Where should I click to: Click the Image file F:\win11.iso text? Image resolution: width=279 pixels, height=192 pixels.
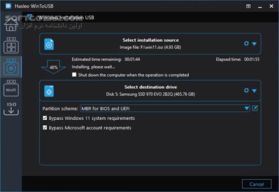(150, 47)
